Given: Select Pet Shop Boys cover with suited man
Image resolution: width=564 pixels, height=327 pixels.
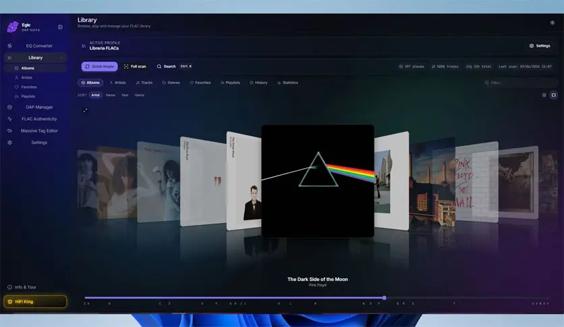Looking at the screenshot, I should click(x=244, y=181).
